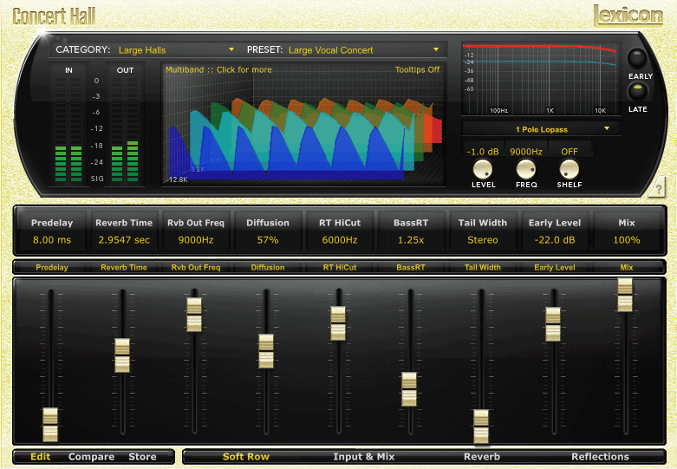The image size is (677, 469).
Task: Select Large Halls category text
Action: point(142,50)
